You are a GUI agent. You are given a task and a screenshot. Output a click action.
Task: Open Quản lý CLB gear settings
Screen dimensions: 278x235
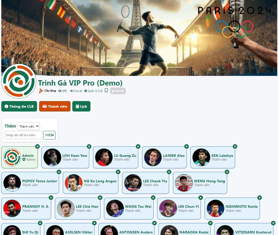click(x=86, y=91)
